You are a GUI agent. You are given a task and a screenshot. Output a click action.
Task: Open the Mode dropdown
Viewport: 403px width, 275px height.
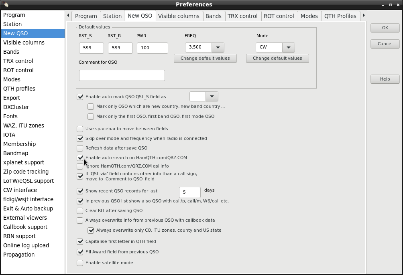coord(289,47)
